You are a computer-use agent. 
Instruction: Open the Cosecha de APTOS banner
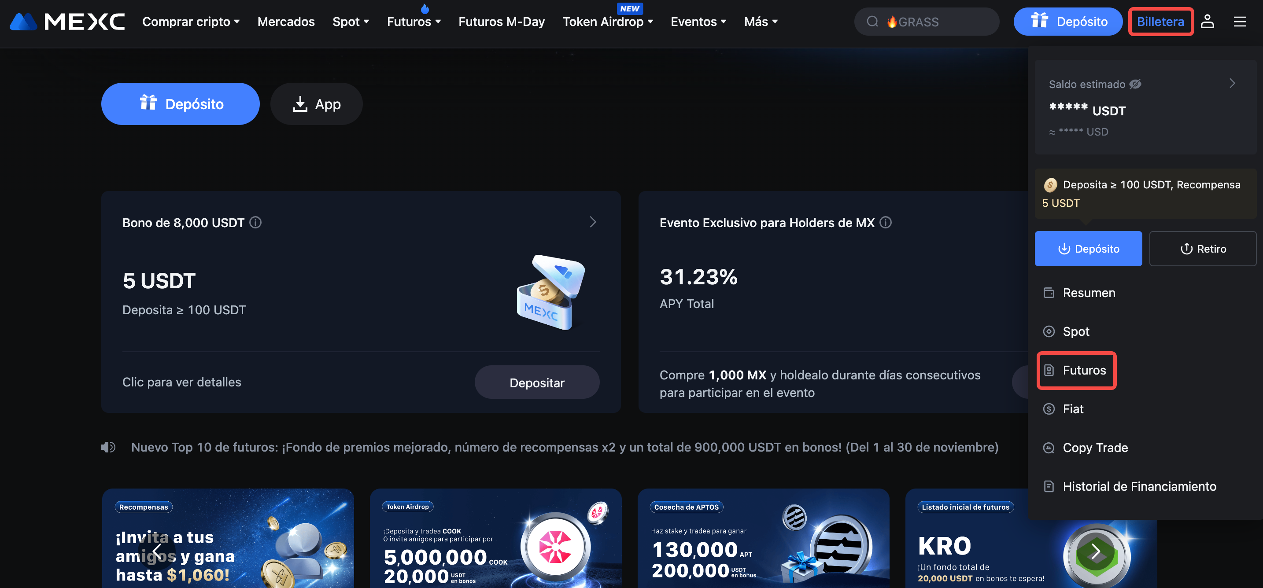click(763, 538)
